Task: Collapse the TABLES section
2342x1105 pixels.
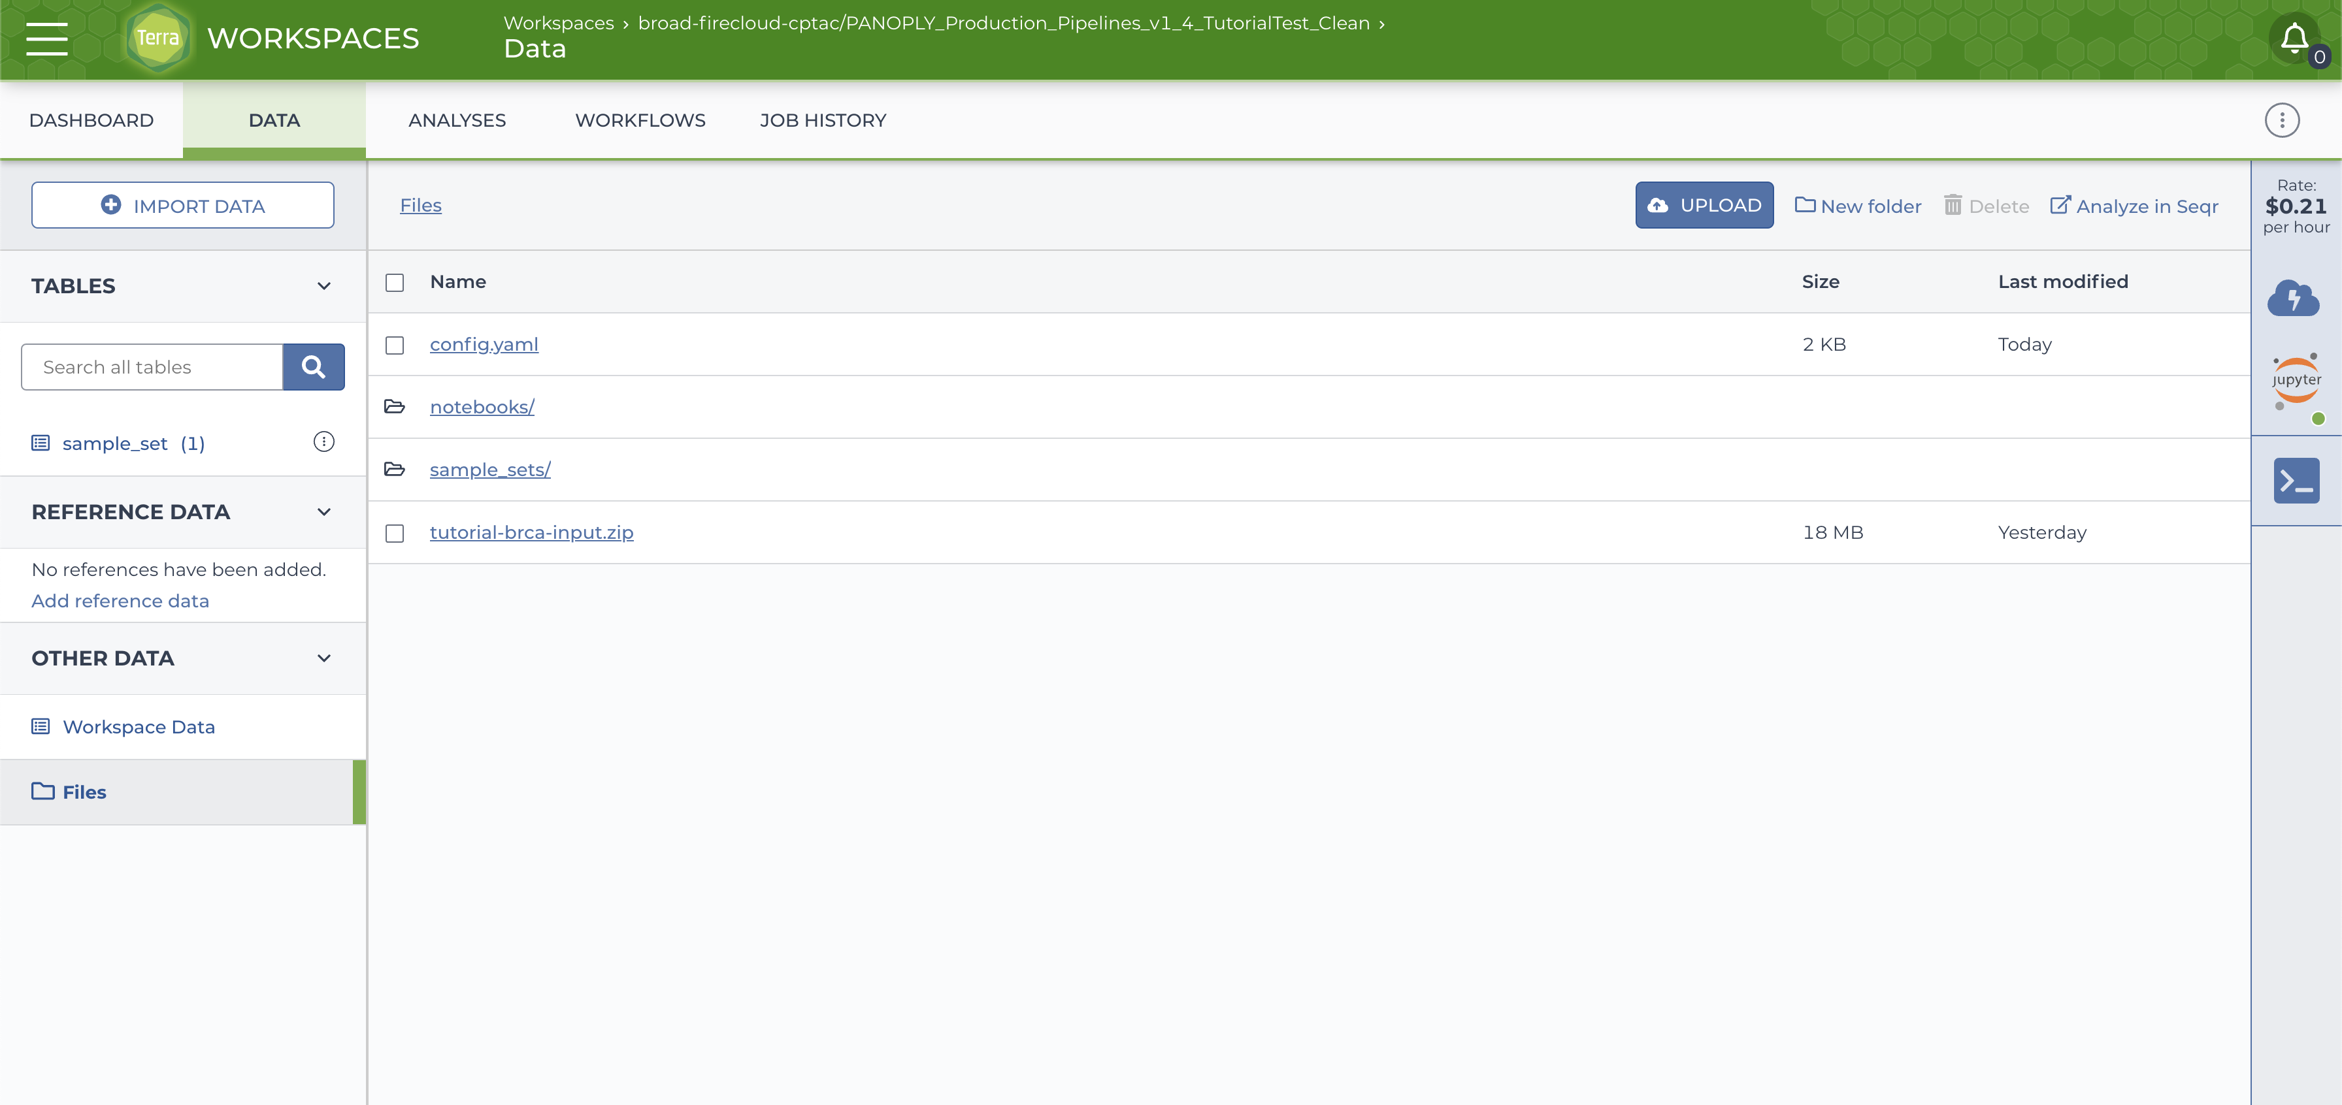Action: click(x=323, y=286)
